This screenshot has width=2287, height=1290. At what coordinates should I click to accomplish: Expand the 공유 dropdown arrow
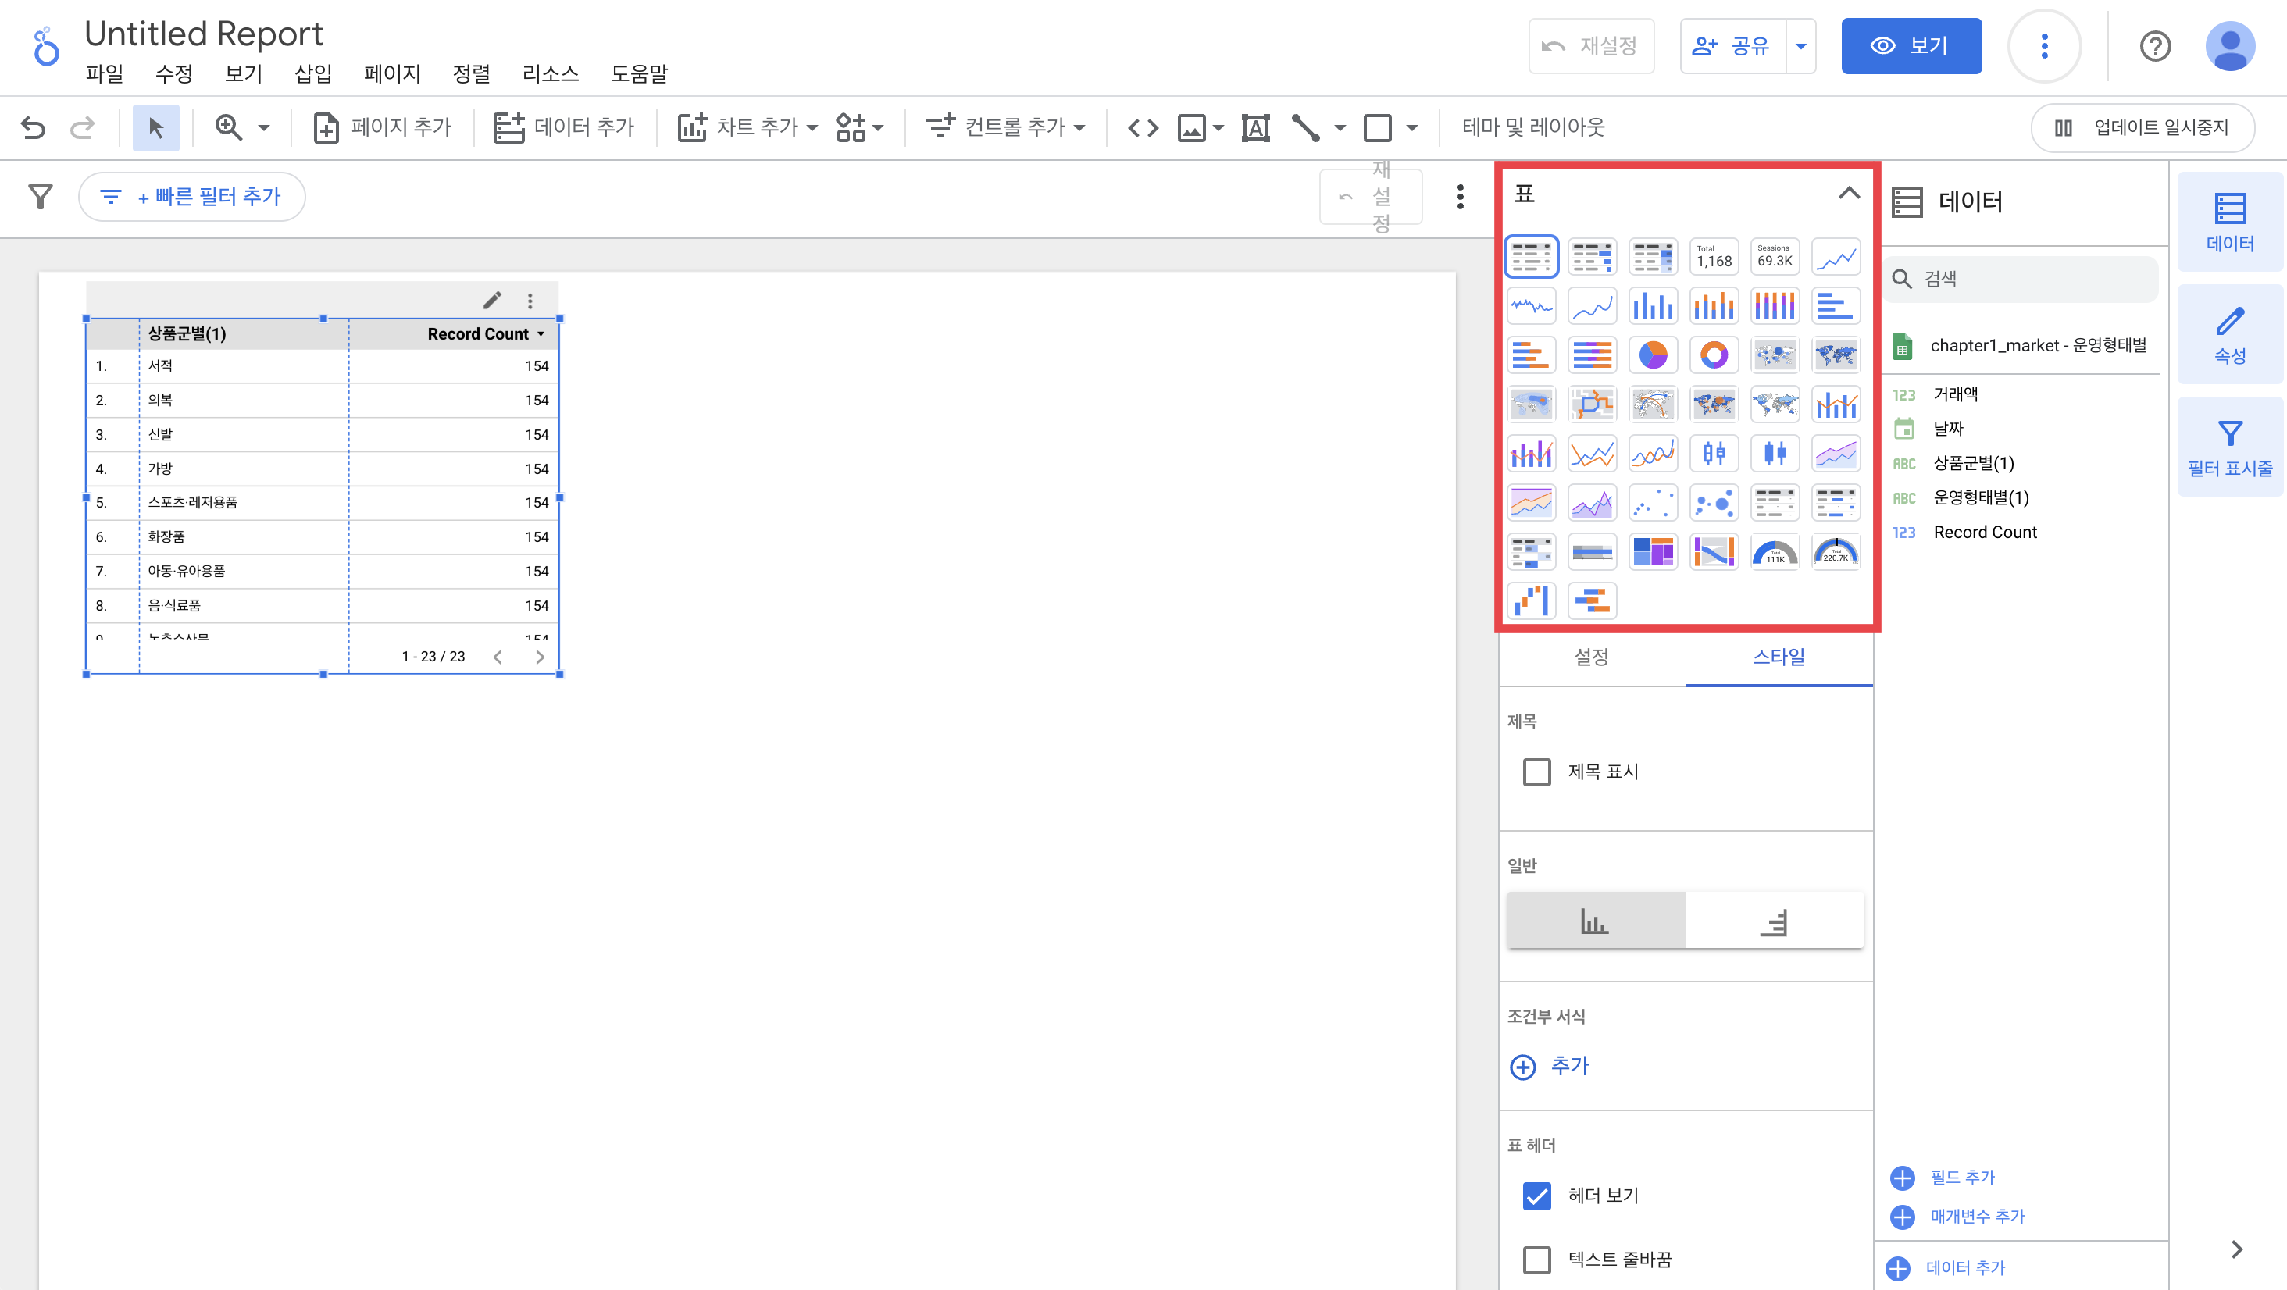[x=1800, y=46]
